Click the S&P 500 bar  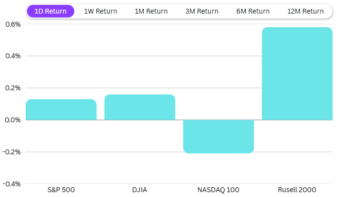(x=61, y=110)
